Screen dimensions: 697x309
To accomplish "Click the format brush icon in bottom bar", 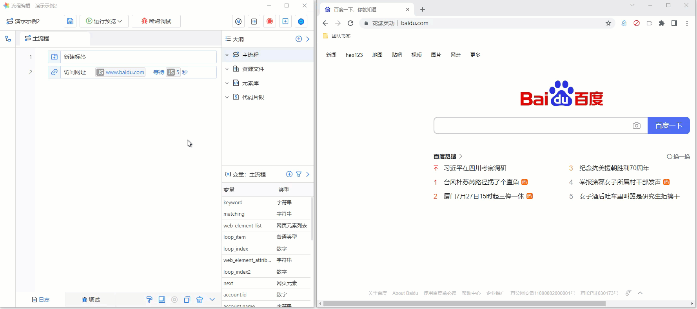I will tap(149, 300).
